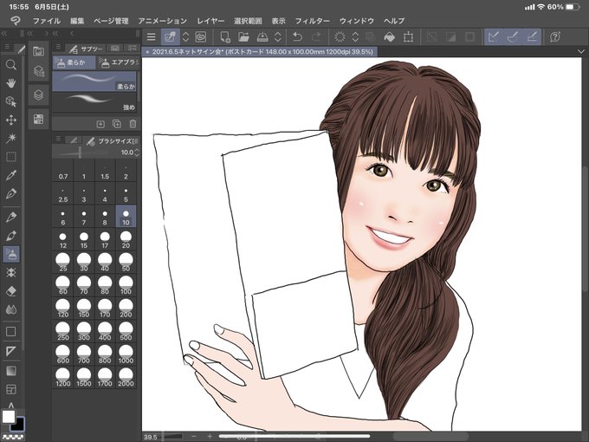The image size is (589, 442).
Task: Open the ウィンドウ menu
Action: click(357, 21)
